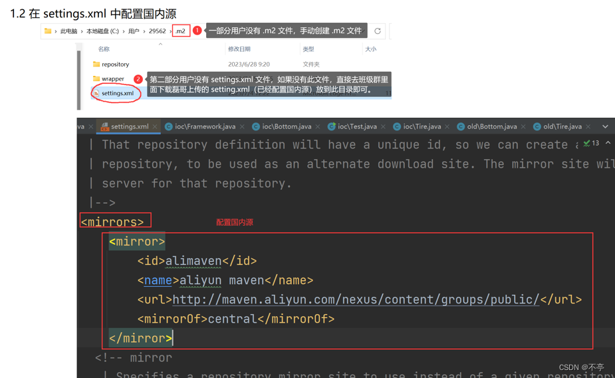The image size is (615, 378).
Task: Select the wrapper folder
Action: pos(113,79)
